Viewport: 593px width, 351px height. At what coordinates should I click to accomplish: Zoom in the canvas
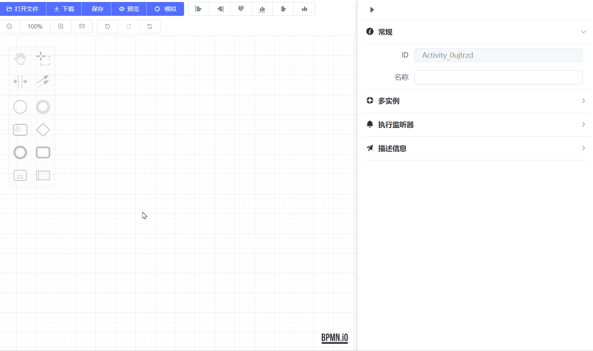point(61,27)
